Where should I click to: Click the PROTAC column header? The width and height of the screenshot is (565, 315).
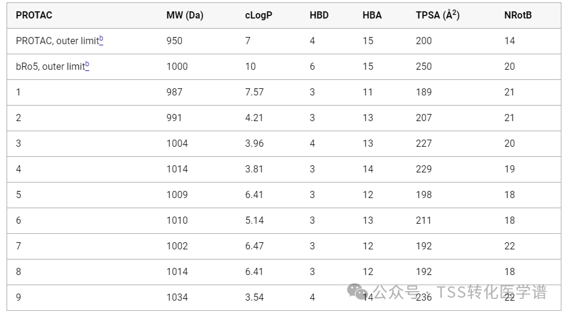34,16
